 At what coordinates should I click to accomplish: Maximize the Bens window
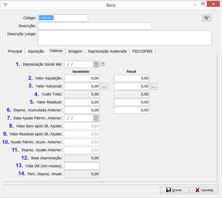(x=203, y=4)
